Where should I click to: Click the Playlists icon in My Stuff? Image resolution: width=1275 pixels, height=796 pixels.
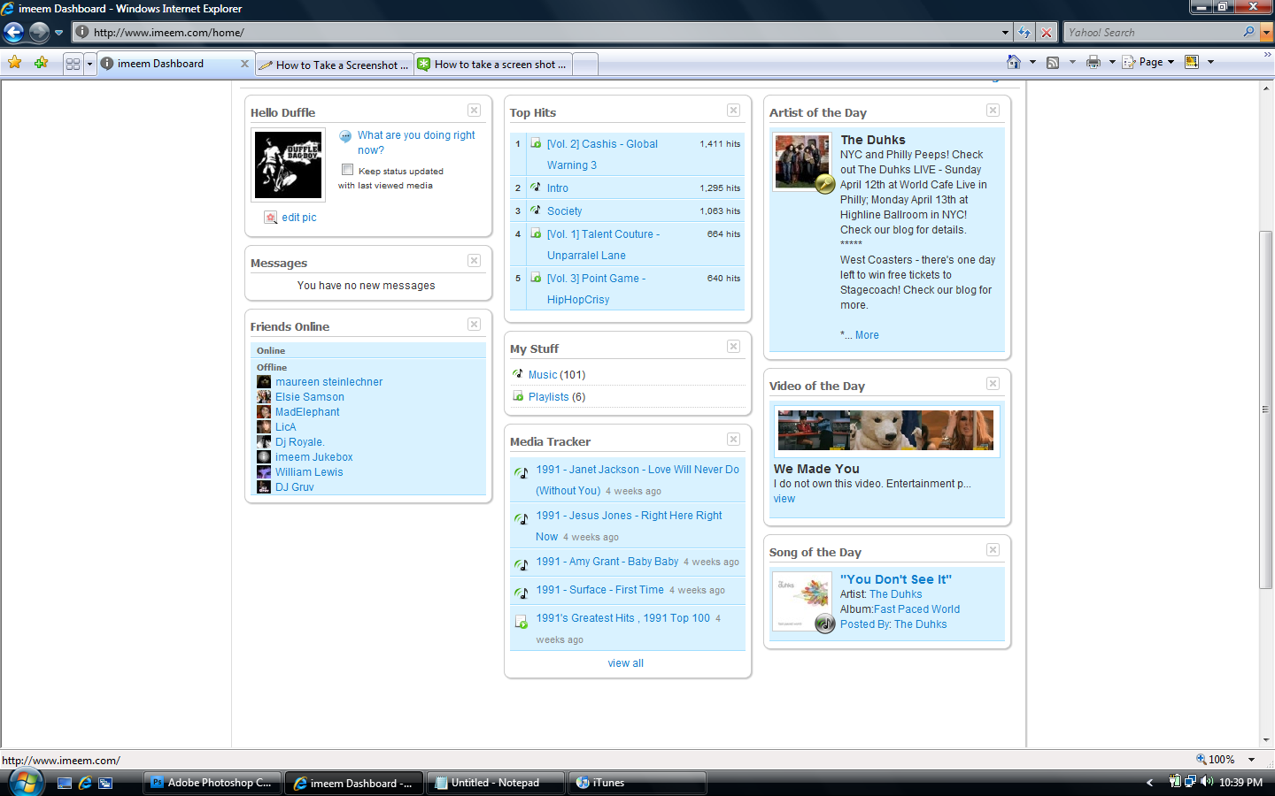click(x=518, y=396)
